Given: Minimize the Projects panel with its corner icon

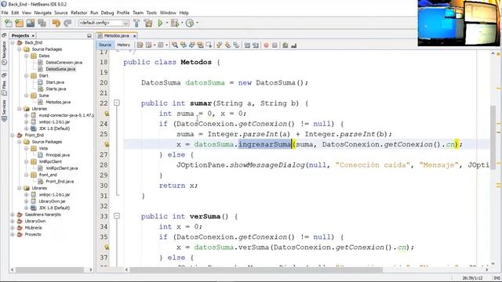Looking at the screenshot, I should pyautogui.click(x=89, y=35).
